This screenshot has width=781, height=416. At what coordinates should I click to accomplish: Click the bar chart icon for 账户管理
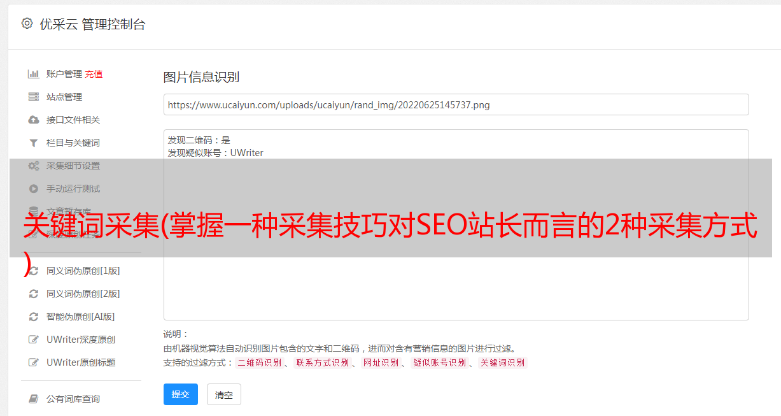click(x=34, y=74)
